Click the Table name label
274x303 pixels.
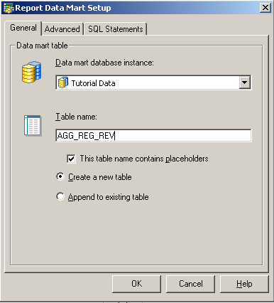pos(76,117)
